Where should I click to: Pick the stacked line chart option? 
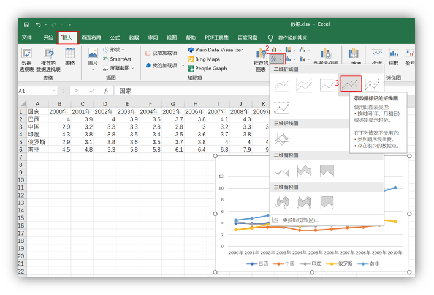(304, 85)
